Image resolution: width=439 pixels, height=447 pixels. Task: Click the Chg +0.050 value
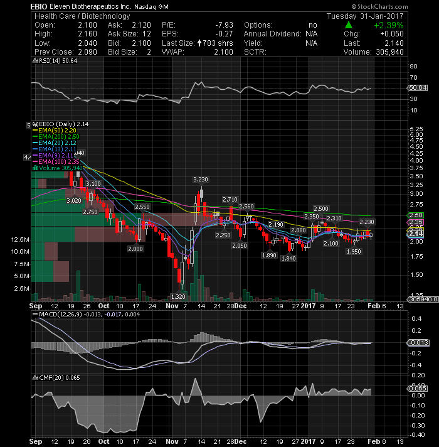[392, 34]
